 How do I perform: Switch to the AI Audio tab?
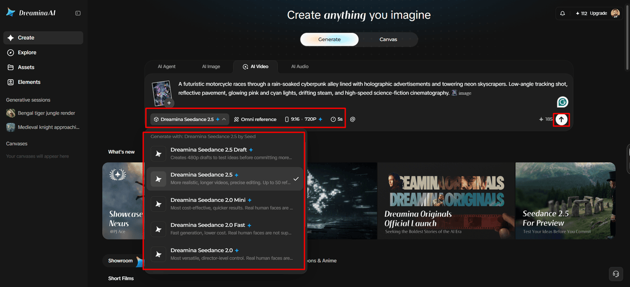coord(300,66)
